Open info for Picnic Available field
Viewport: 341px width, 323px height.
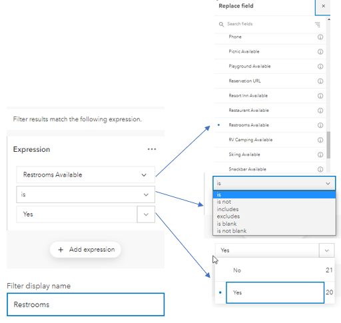320,52
